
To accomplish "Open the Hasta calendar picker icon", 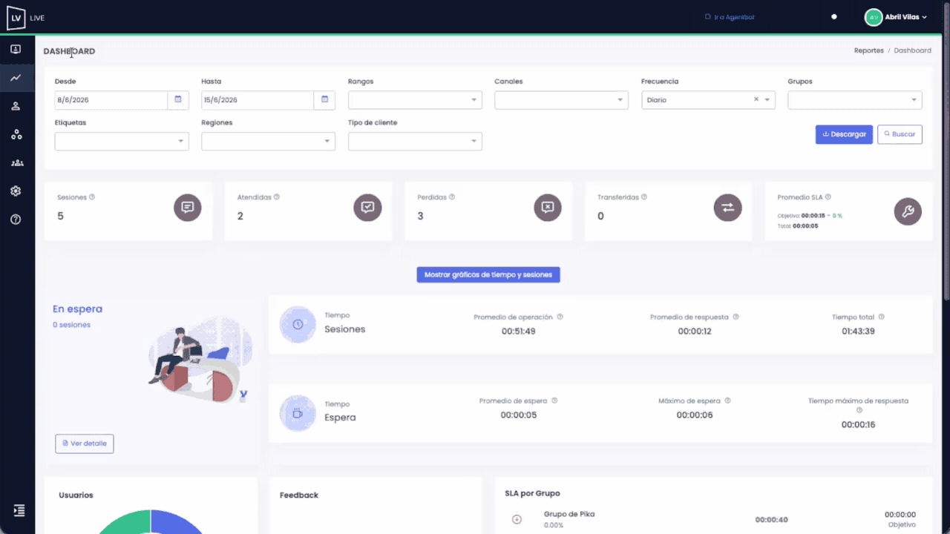I will [324, 99].
